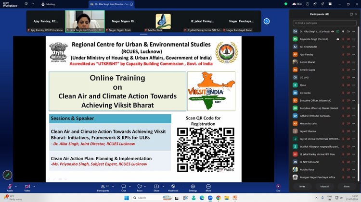
Task: Open video options arrow next to Video
Action: pyautogui.click(x=34, y=186)
